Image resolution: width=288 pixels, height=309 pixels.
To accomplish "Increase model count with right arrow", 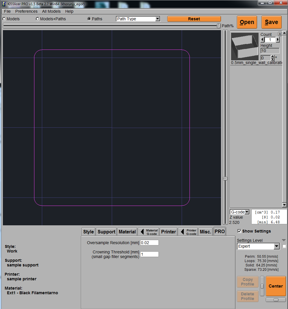I will [278, 40].
